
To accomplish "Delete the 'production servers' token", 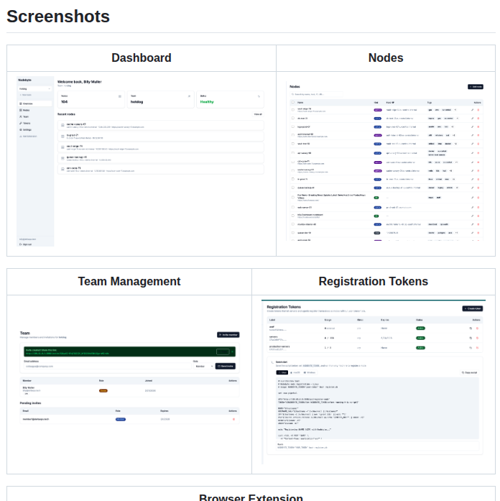I will tap(477, 348).
